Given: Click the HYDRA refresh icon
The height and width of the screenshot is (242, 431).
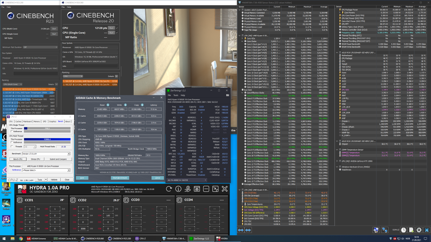Looking at the screenshot, I should pyautogui.click(x=169, y=189).
